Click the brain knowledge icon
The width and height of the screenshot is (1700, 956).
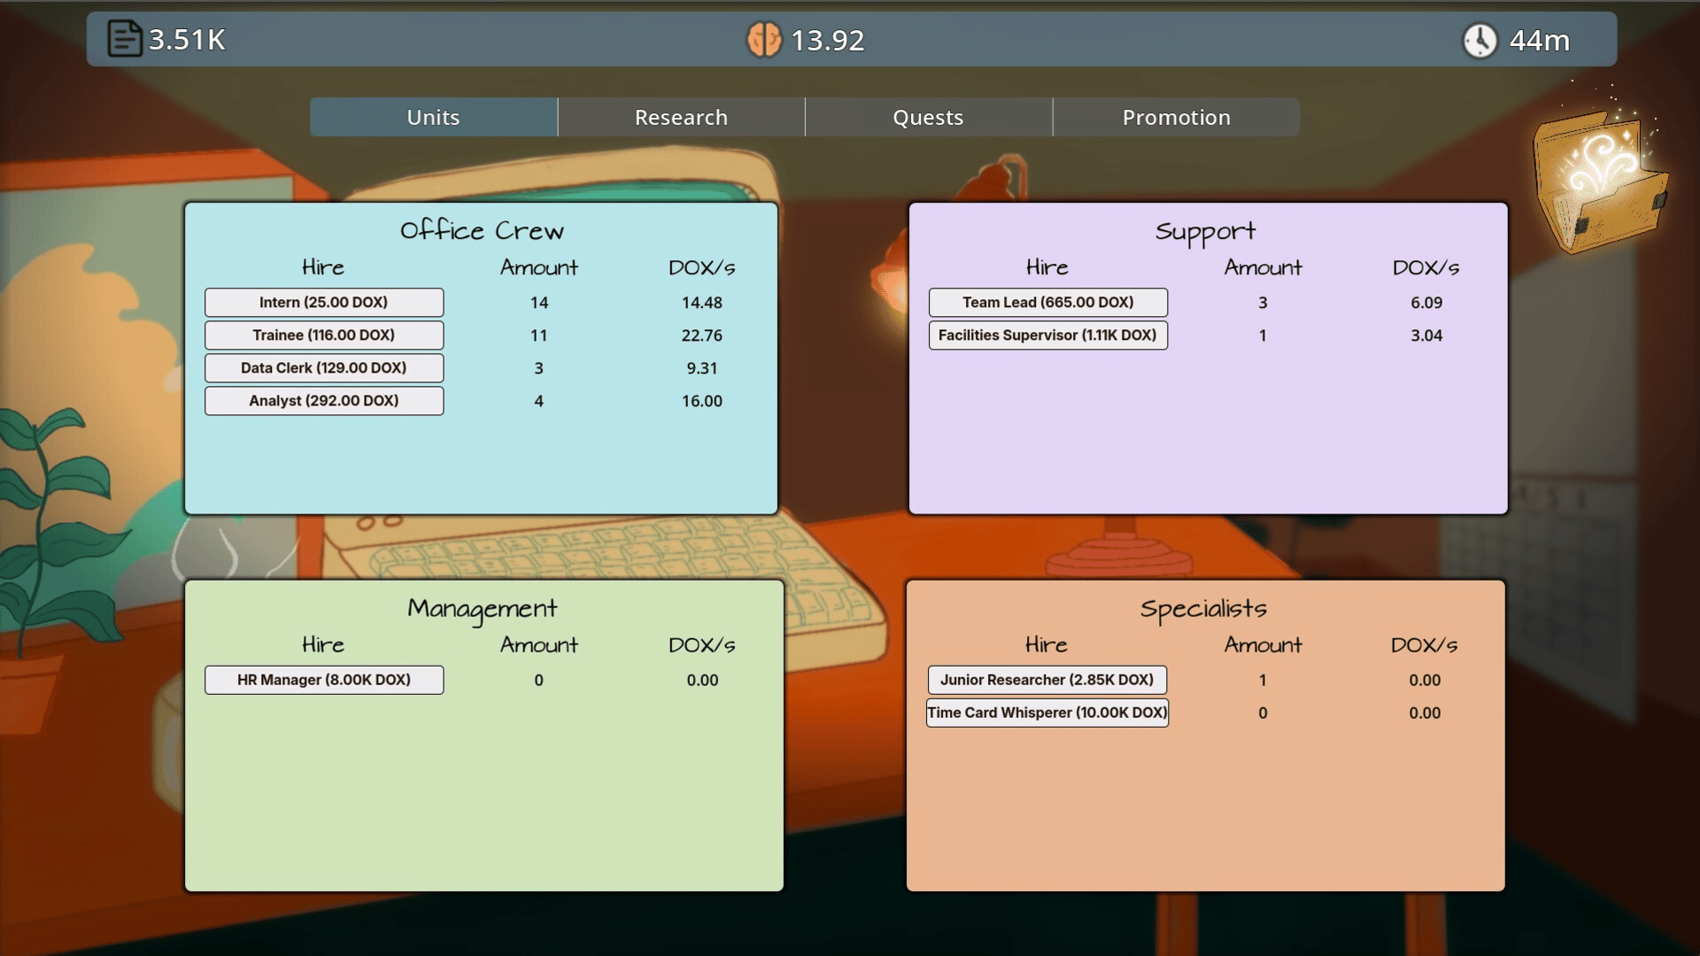(x=763, y=40)
